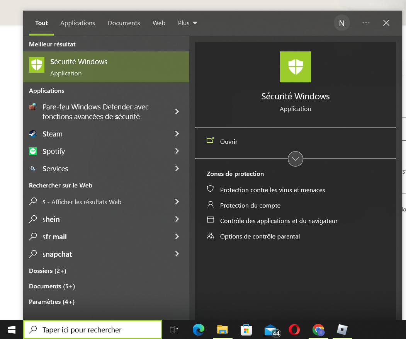Click shield icon for virus protection
This screenshot has width=406, height=339.
point(210,189)
